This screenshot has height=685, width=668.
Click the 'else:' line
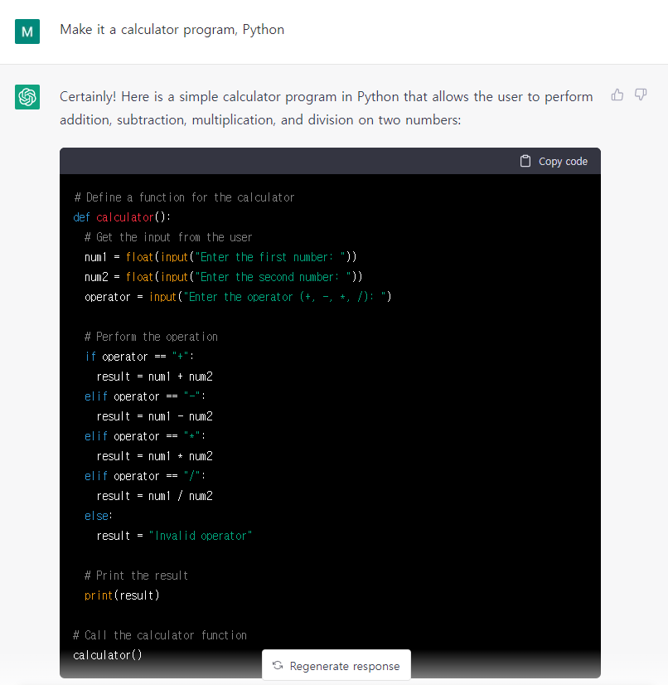(99, 516)
